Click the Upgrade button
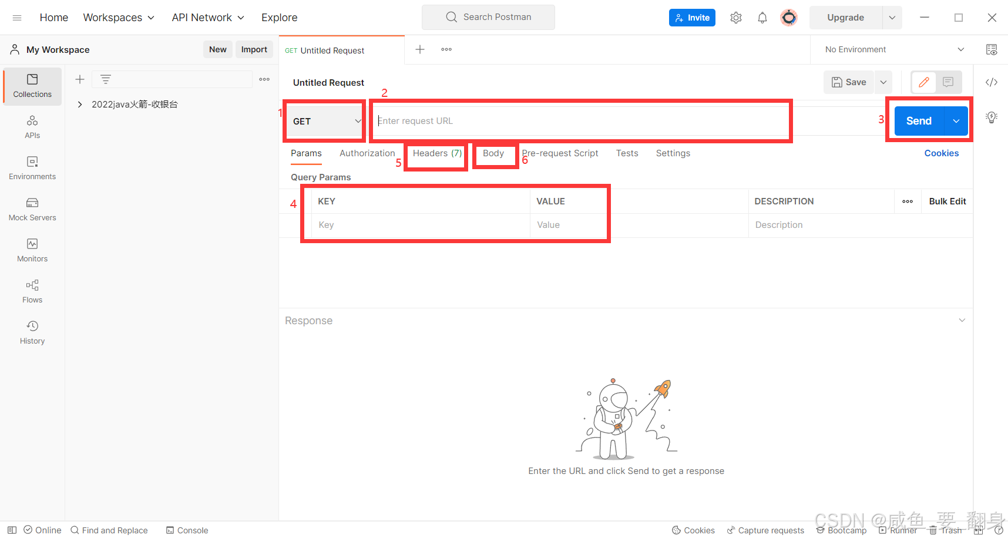Screen dimensions: 1008x538 point(846,18)
